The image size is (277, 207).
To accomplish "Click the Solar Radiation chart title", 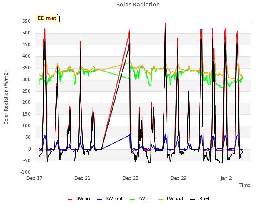I will (x=138, y=5).
